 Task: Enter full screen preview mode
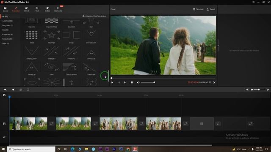214,83
